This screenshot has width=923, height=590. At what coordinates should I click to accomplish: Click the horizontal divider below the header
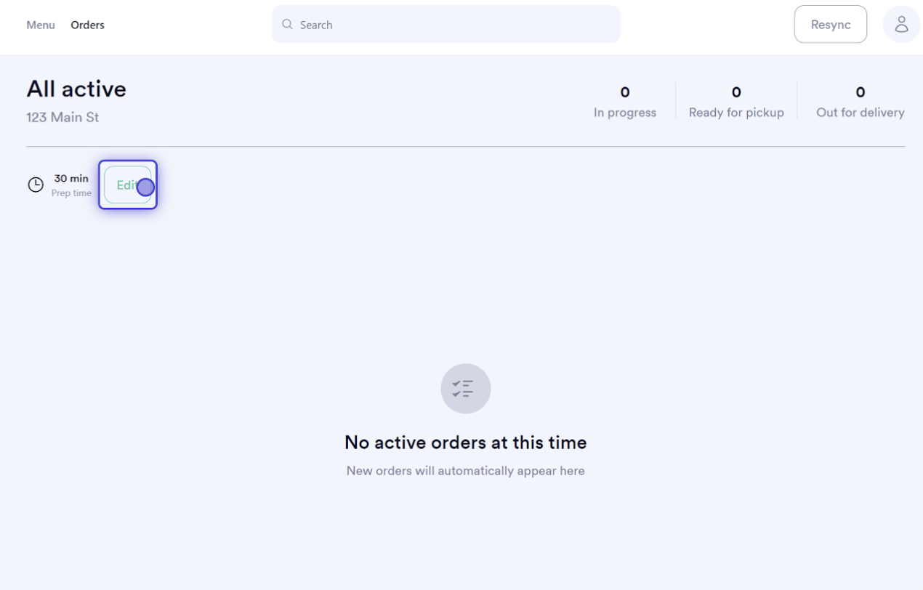click(465, 147)
